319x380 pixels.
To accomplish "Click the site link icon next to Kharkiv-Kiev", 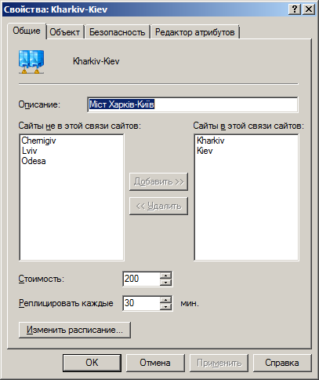I will click(x=31, y=62).
